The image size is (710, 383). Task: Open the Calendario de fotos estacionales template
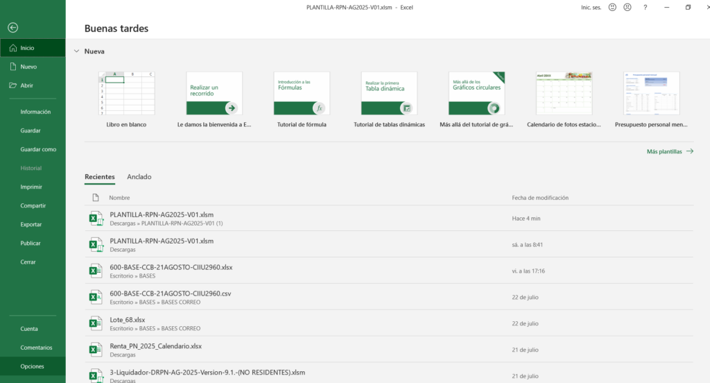point(564,100)
